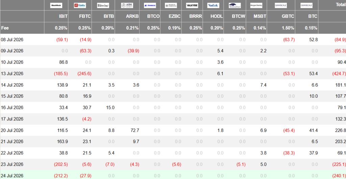Select the BTCW column header
346x179 pixels.
pyautogui.click(x=239, y=16)
